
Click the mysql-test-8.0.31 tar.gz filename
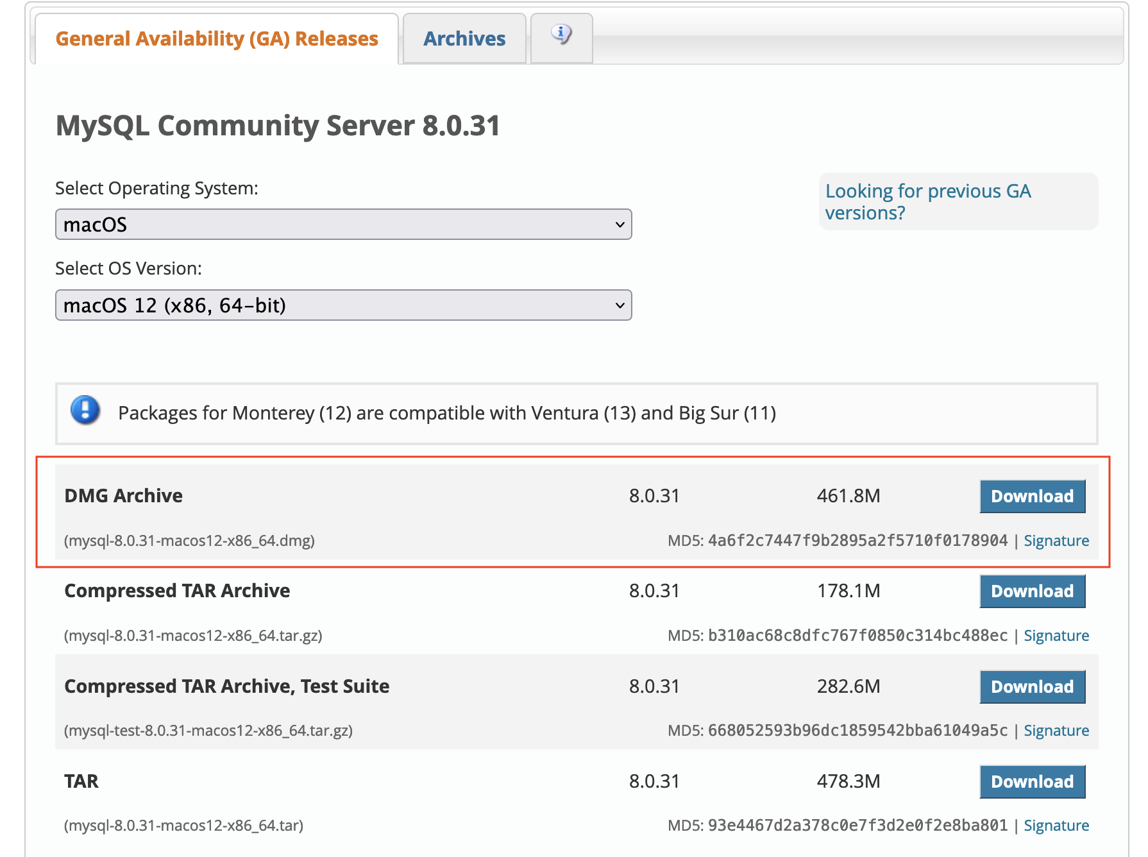(x=208, y=731)
